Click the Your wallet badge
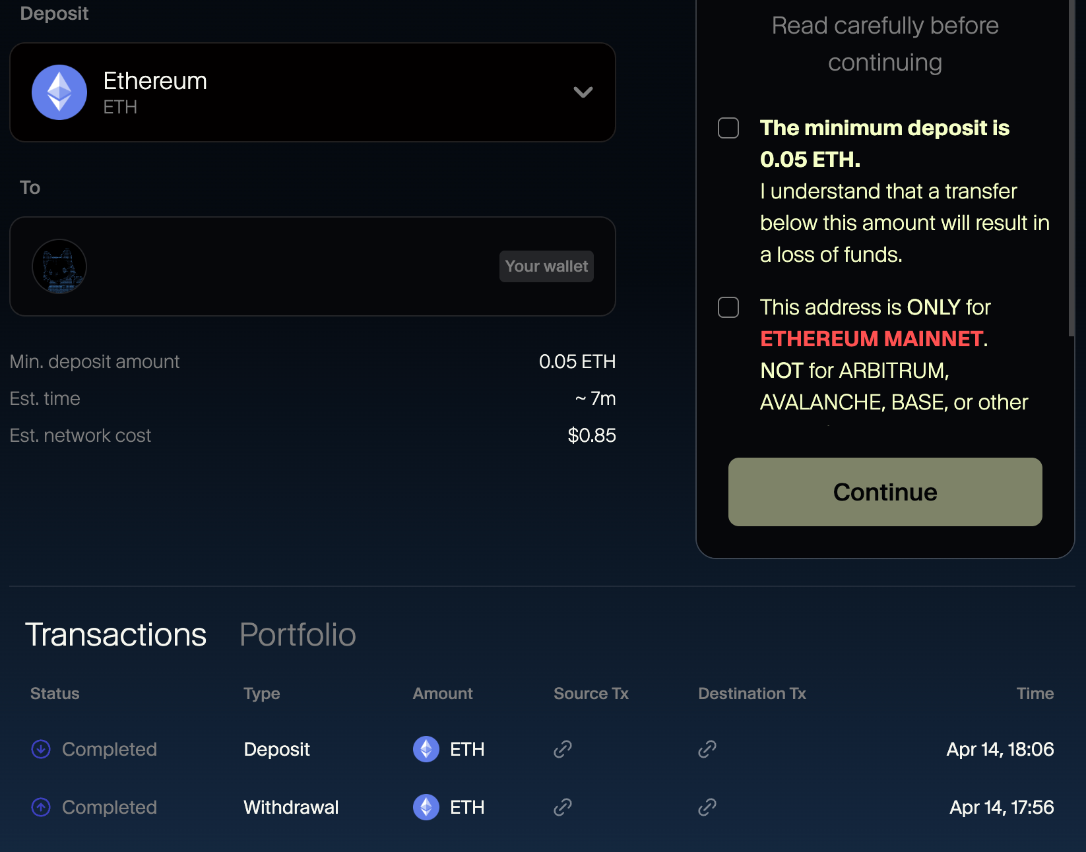This screenshot has width=1086, height=852. [546, 266]
